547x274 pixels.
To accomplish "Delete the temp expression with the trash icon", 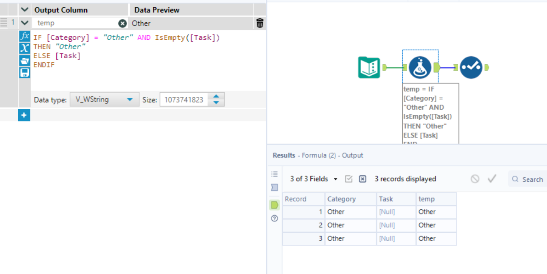I will tap(260, 23).
